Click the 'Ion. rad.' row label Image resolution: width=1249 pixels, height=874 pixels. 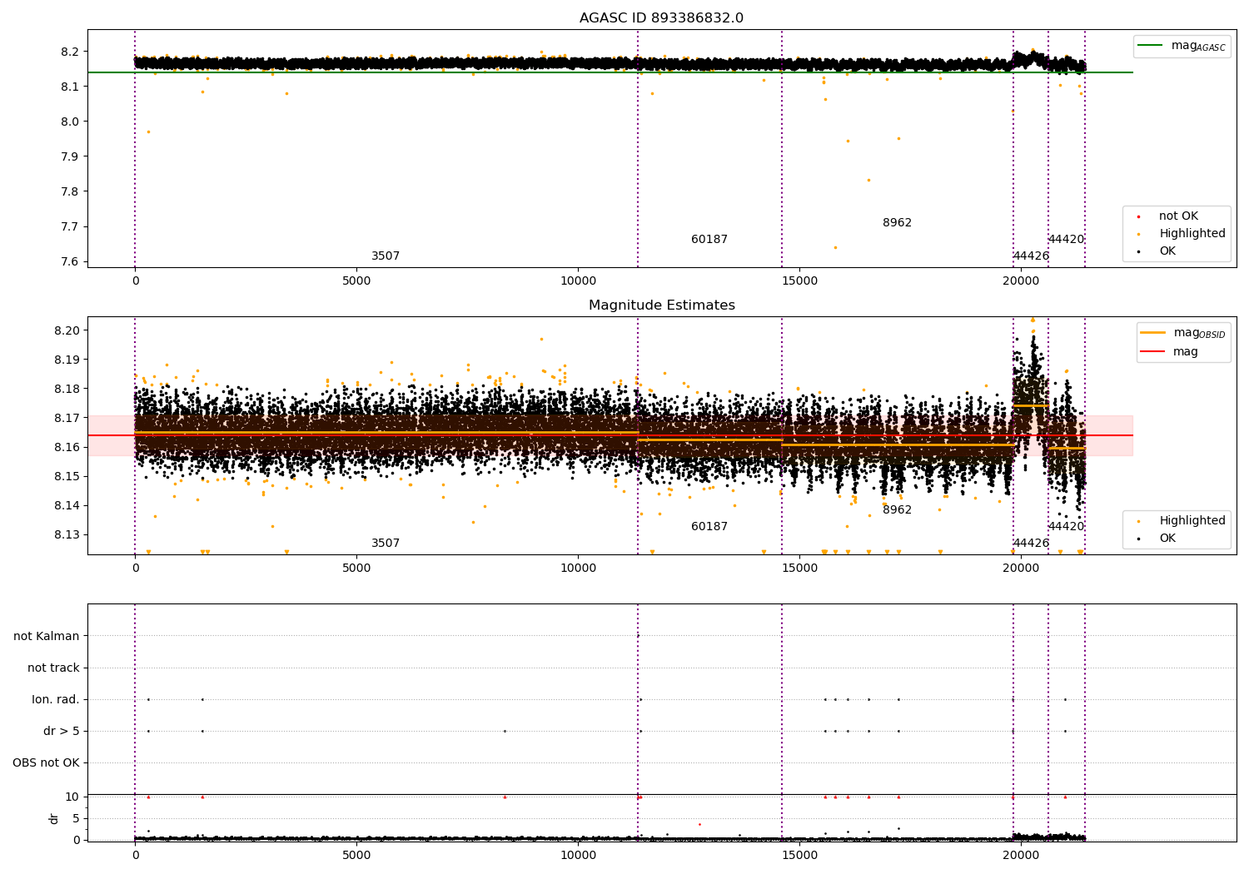[x=56, y=699]
